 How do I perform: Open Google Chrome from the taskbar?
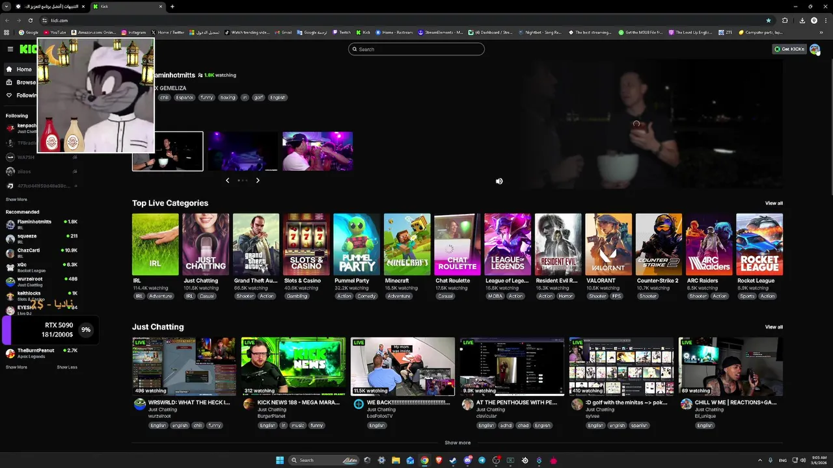[x=424, y=460]
